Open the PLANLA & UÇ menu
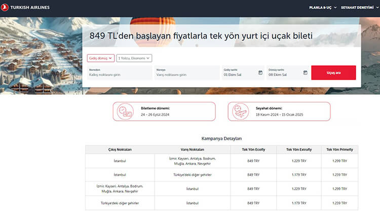 pos(323,8)
